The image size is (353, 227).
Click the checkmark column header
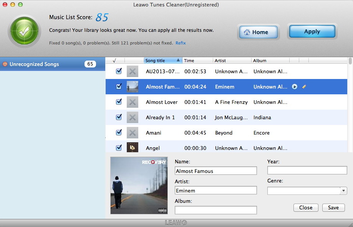coord(114,61)
